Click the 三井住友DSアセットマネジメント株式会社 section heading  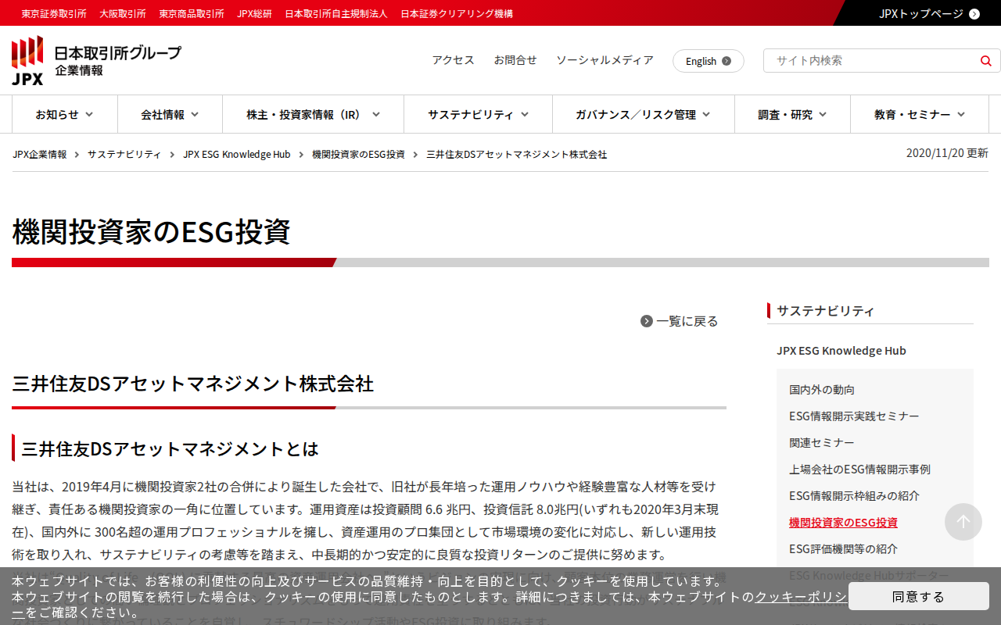(193, 384)
